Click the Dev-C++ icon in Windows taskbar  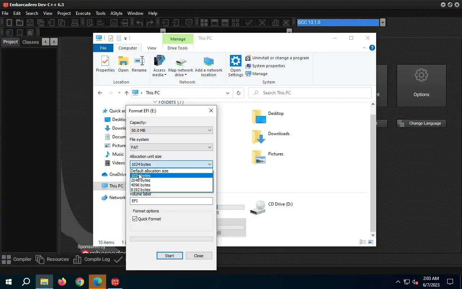[x=115, y=282]
